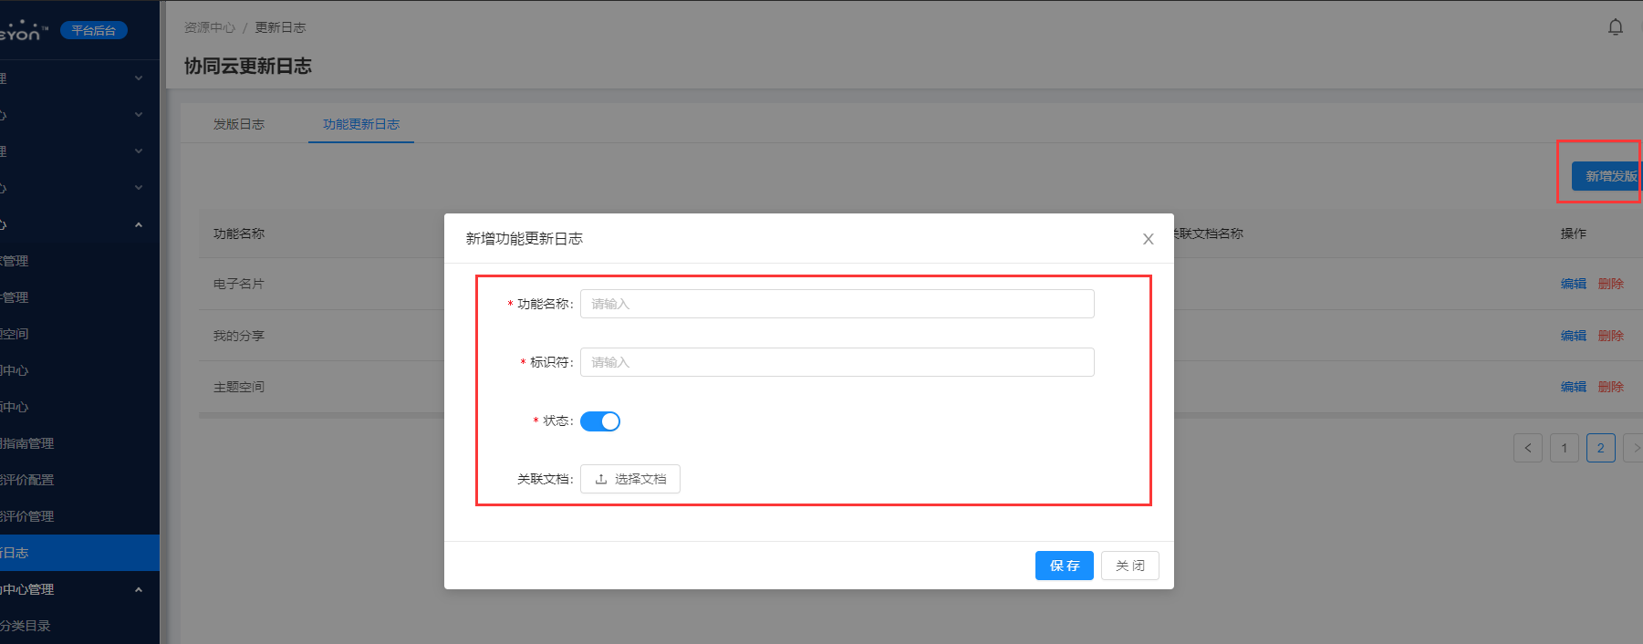Click the 关闭 button
This screenshot has width=1643, height=644.
click(1129, 566)
